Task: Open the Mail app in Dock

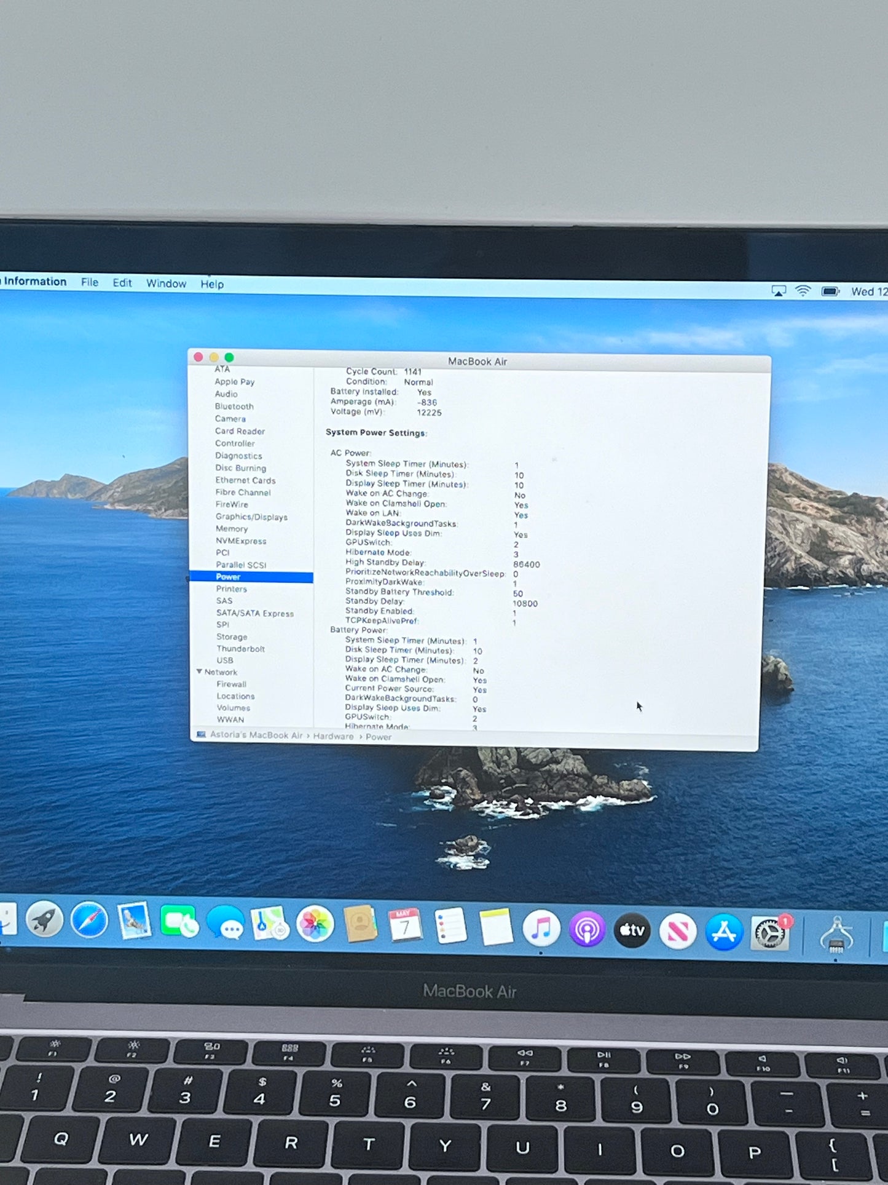Action: tap(134, 921)
